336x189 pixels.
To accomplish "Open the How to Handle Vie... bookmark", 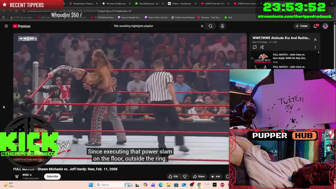I will (x=129, y=18).
